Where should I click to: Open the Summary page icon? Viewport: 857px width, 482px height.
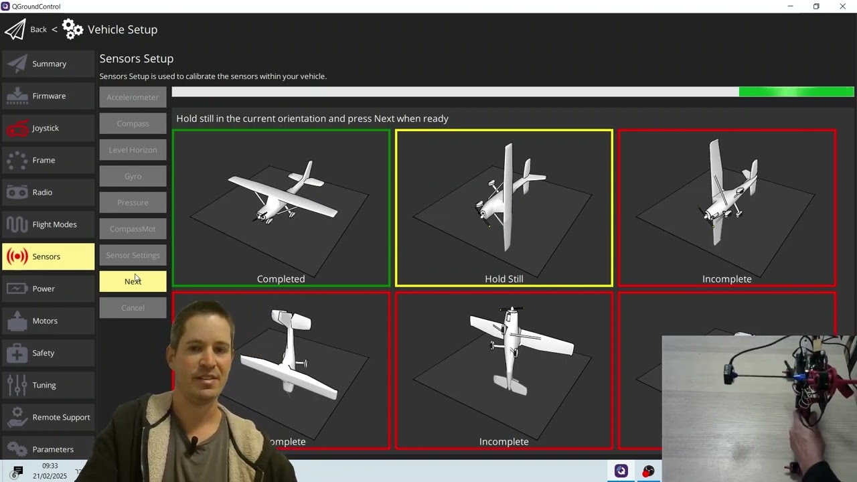coord(17,64)
